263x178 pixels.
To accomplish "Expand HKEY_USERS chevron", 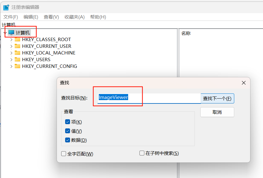I will click(x=11, y=60).
